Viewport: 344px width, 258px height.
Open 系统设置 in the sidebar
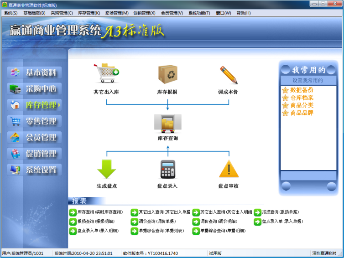35,170
